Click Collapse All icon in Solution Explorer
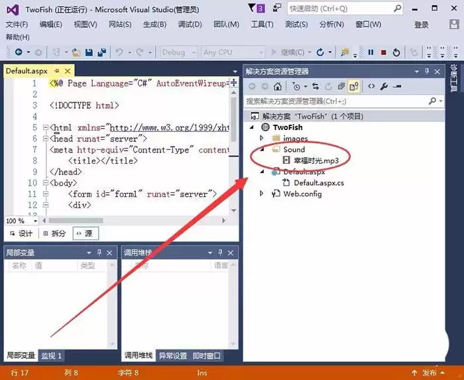 [341, 86]
